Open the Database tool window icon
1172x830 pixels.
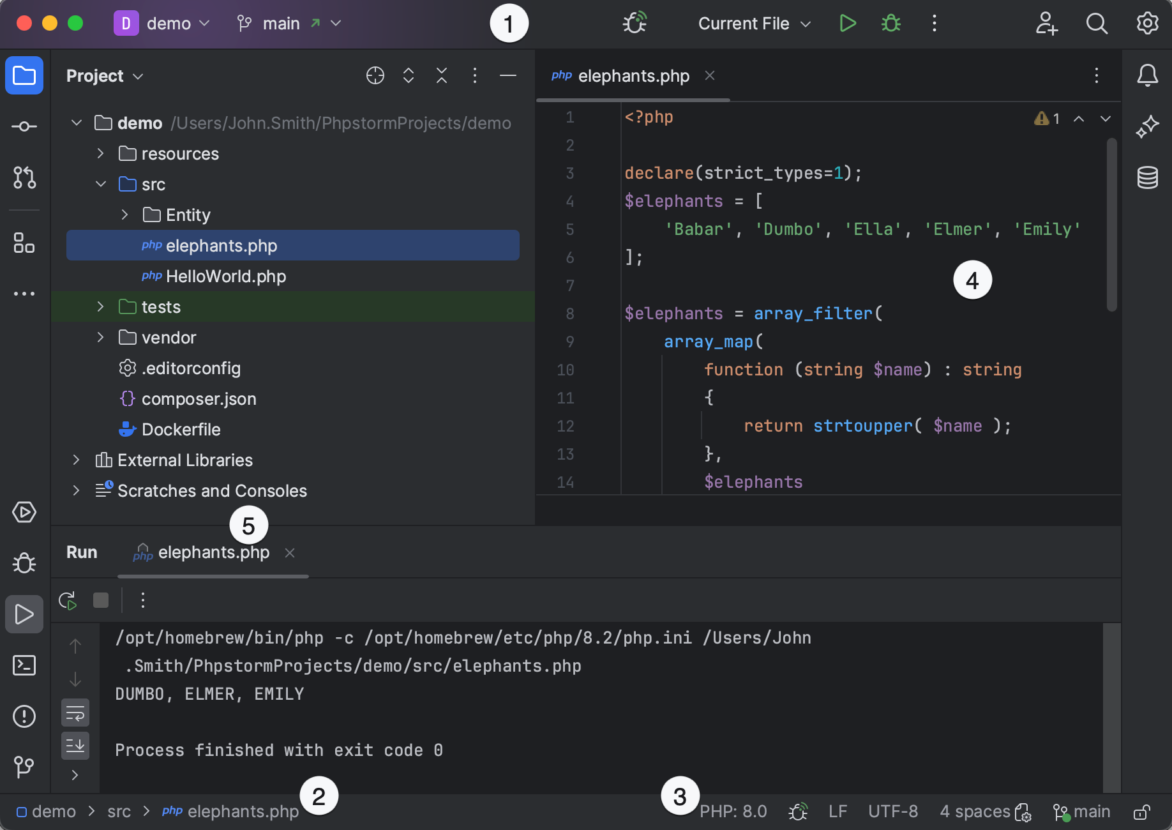1147,177
